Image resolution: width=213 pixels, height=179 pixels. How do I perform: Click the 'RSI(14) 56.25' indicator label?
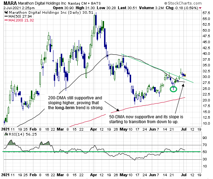tap(23, 134)
